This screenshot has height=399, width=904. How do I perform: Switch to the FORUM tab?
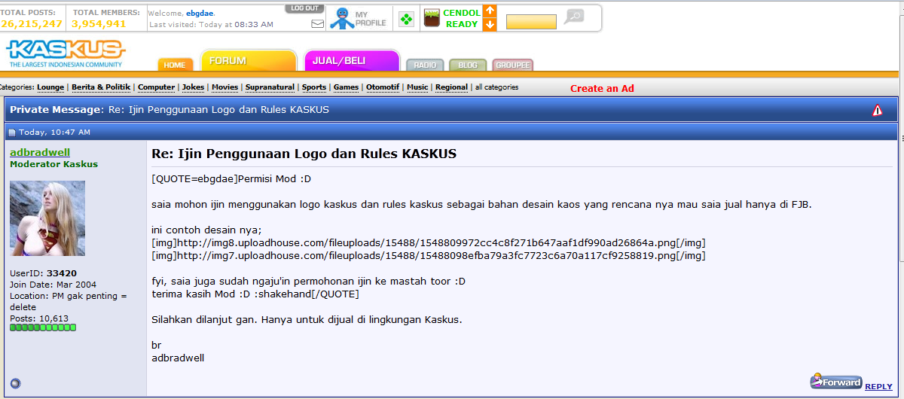coord(249,60)
